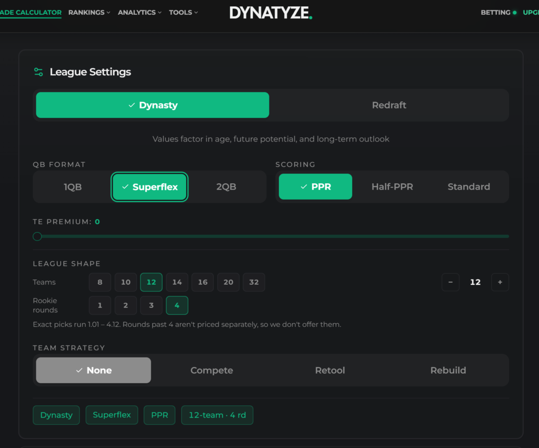
Task: Set rookie rounds to 1
Action: coord(100,305)
